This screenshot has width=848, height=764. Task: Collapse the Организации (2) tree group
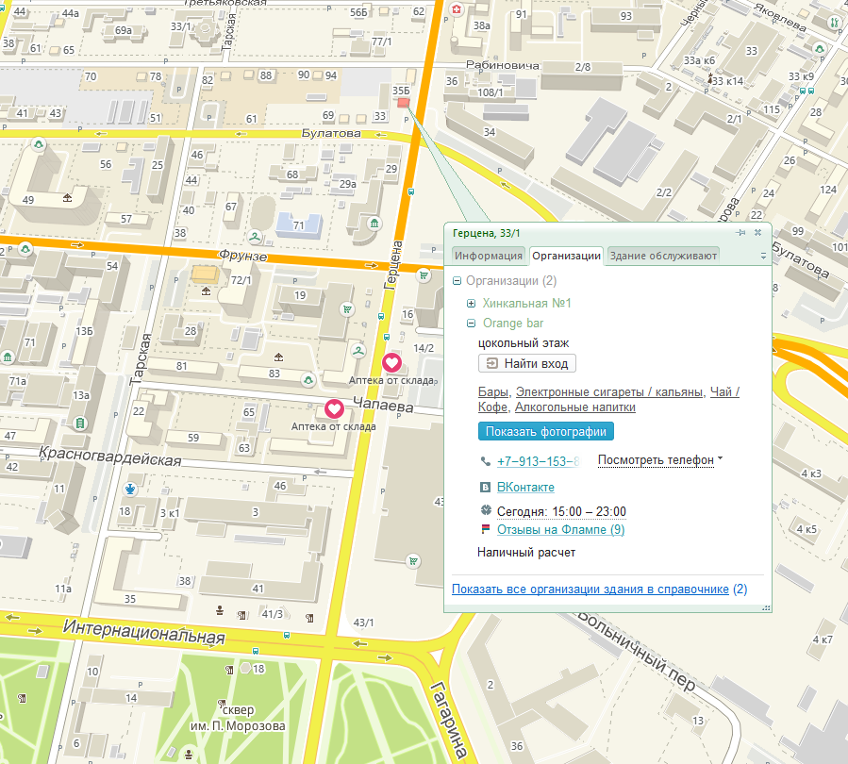tap(457, 281)
